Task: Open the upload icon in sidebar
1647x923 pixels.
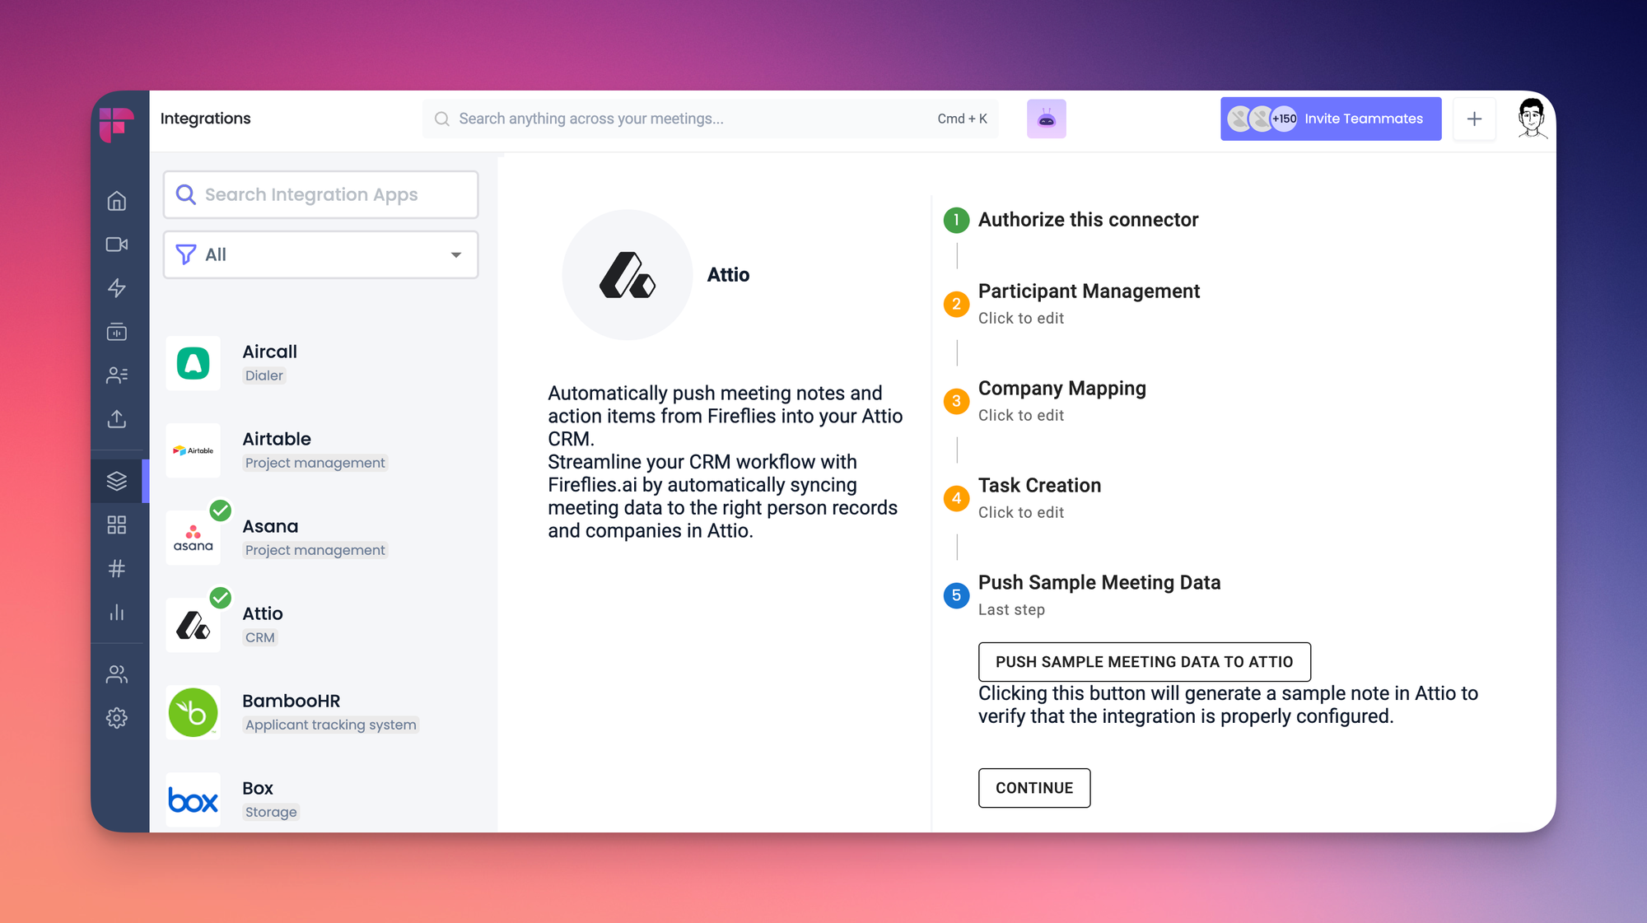Action: click(x=117, y=419)
